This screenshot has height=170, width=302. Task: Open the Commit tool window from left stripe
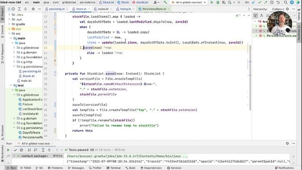tap(2, 32)
